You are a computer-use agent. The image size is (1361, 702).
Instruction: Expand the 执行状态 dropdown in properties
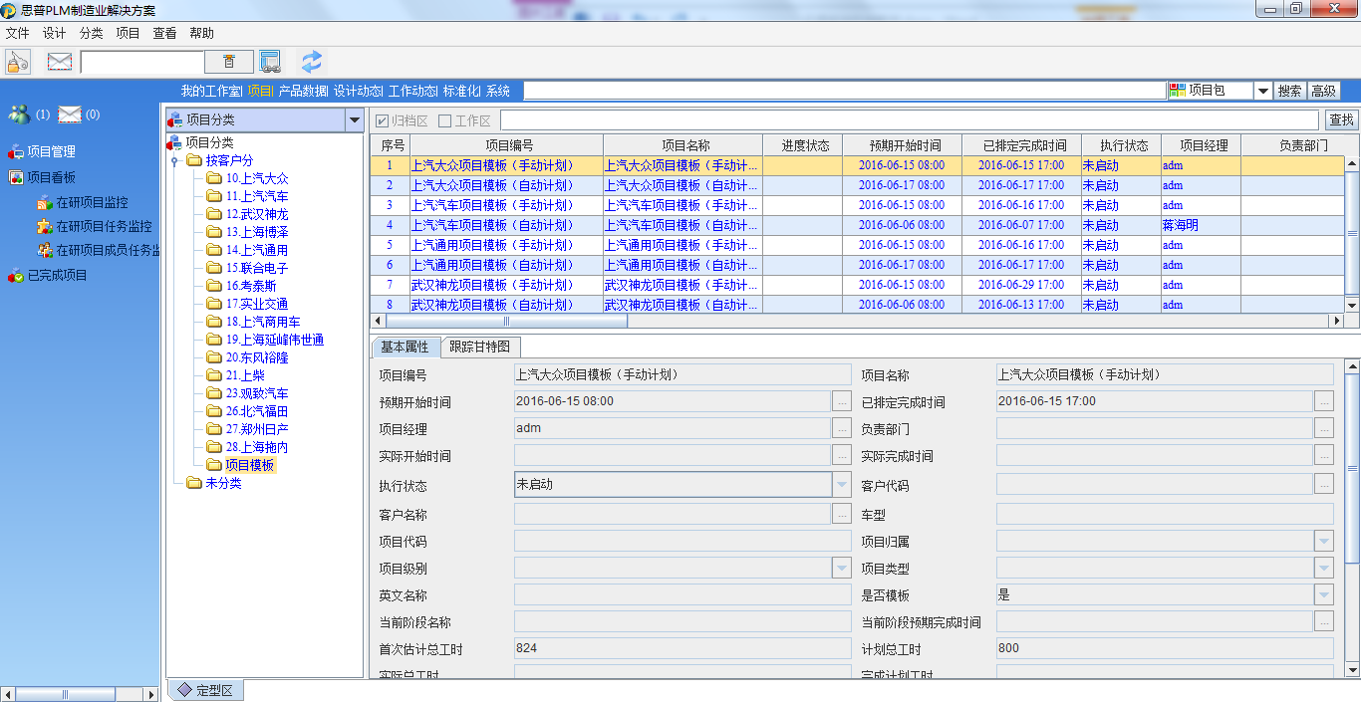pyautogui.click(x=842, y=485)
